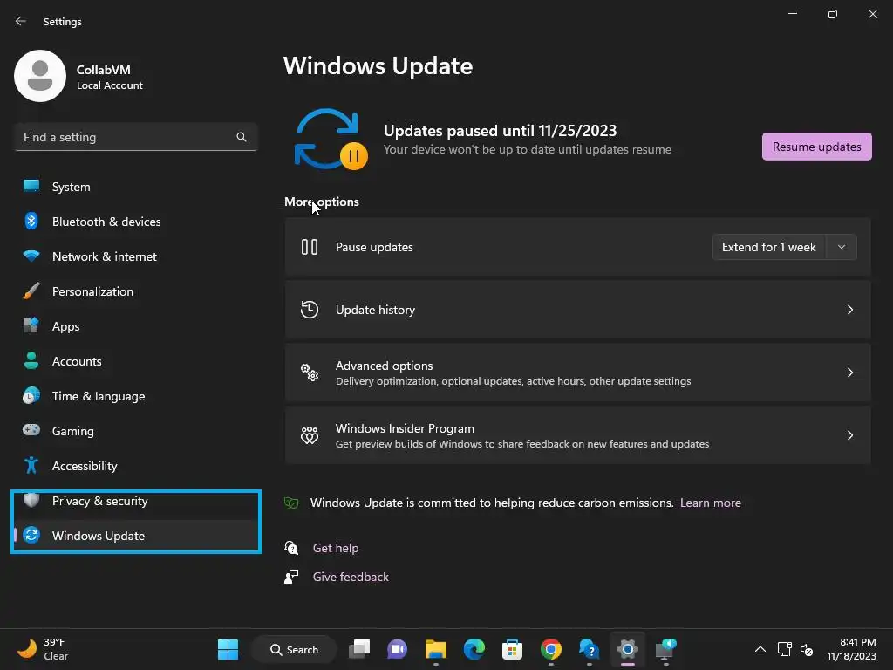The width and height of the screenshot is (893, 670).
Task: Open the clock showing 8:41 PM
Action: [851, 649]
